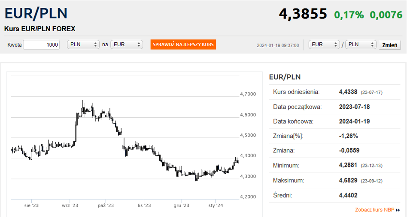Open the EUR base currency dropdown beside the timestamp
The image size is (407, 217).
[324, 45]
